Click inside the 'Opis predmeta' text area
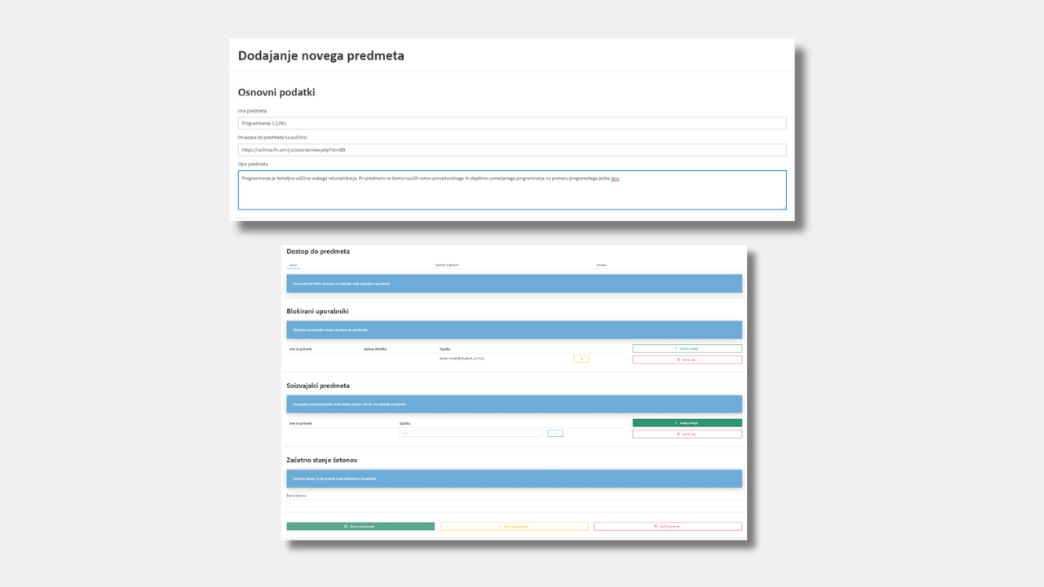 511,194
